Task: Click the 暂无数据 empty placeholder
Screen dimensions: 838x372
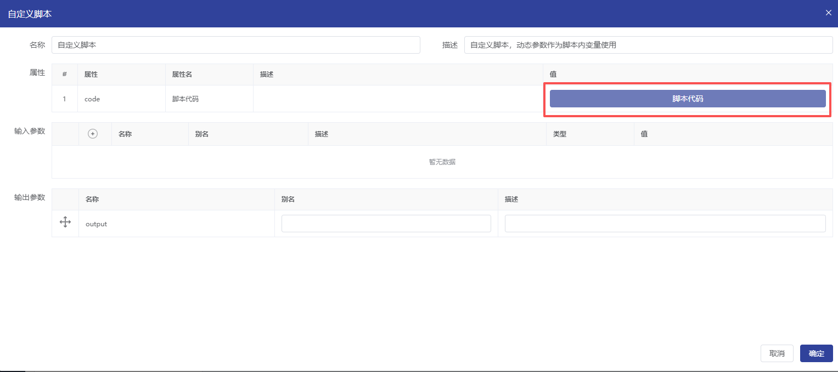Action: 442,162
